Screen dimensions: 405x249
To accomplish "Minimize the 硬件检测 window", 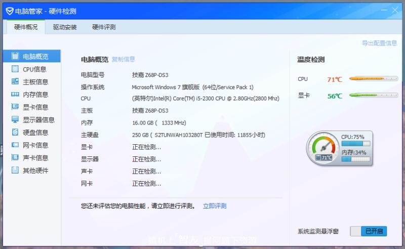I will [384, 10].
